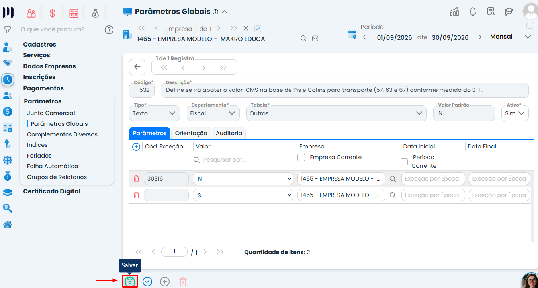Screen dimensions: 538x288
Task: Click the Pesquisar por search field
Action: (x=243, y=160)
